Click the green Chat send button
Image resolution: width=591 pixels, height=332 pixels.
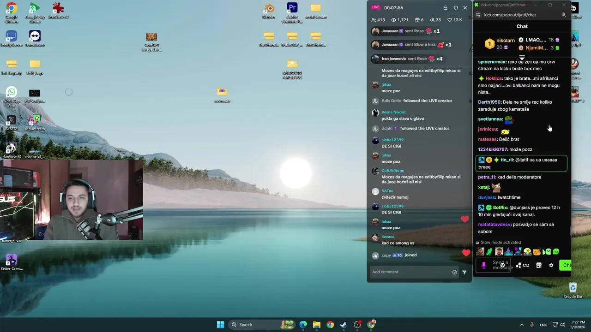click(x=565, y=265)
